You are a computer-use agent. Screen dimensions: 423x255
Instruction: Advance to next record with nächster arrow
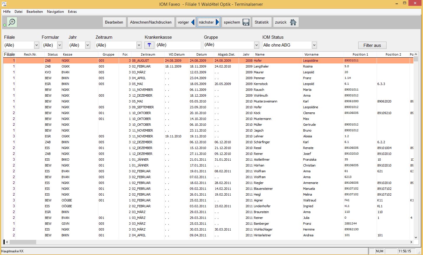217,22
